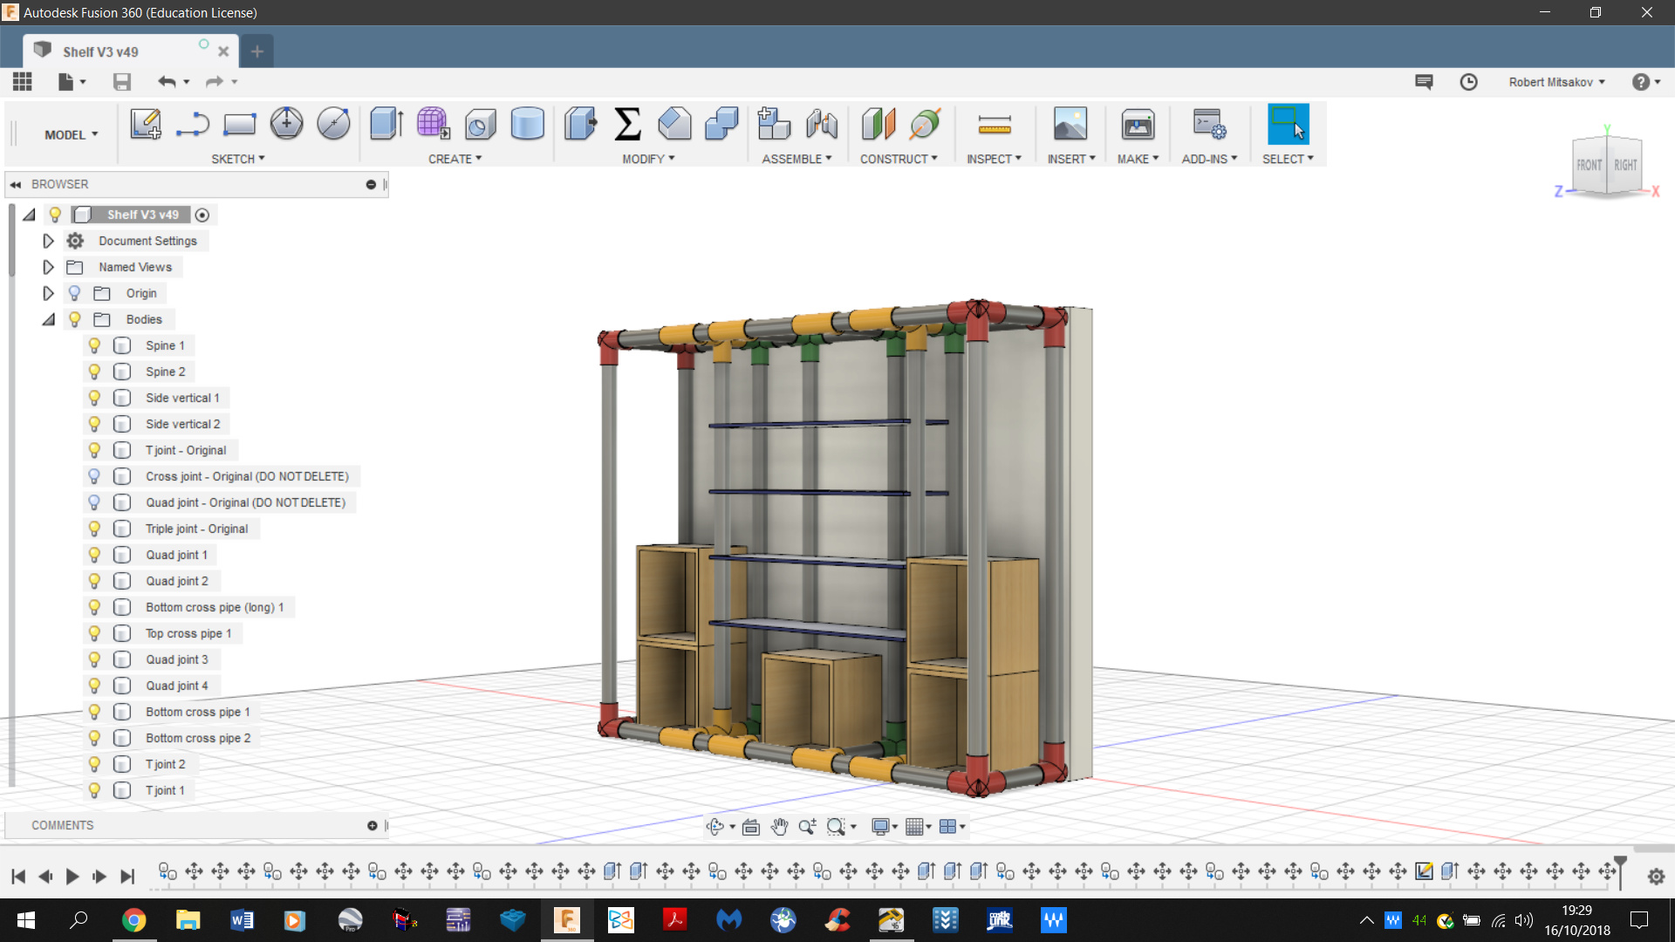Click the FRONT face of ViewCube

point(1589,165)
